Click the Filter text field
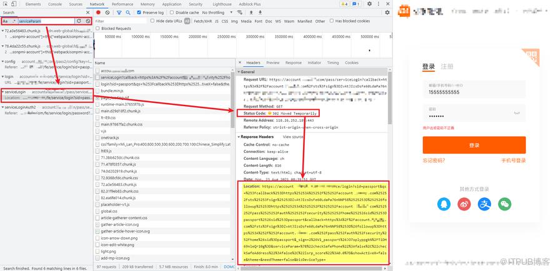 pyautogui.click(x=121, y=21)
